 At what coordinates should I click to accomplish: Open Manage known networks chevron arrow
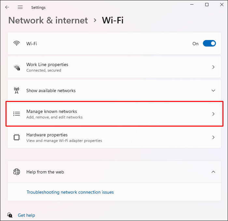[x=213, y=114]
